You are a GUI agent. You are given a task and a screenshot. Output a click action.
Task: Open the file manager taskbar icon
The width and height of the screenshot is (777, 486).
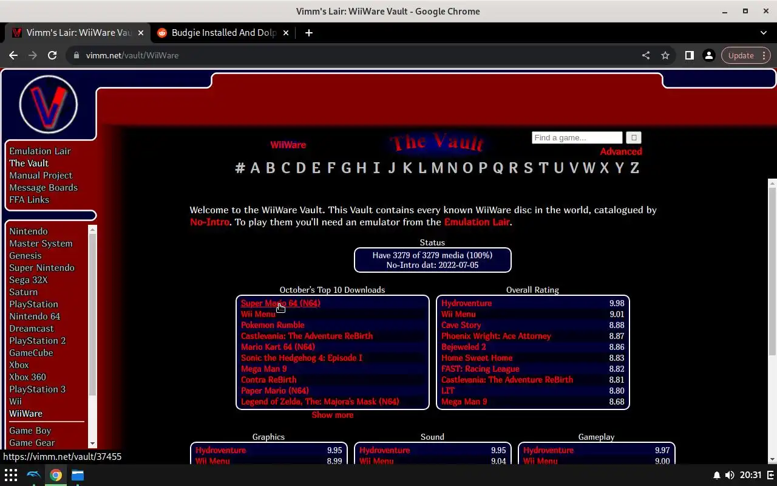coord(78,475)
